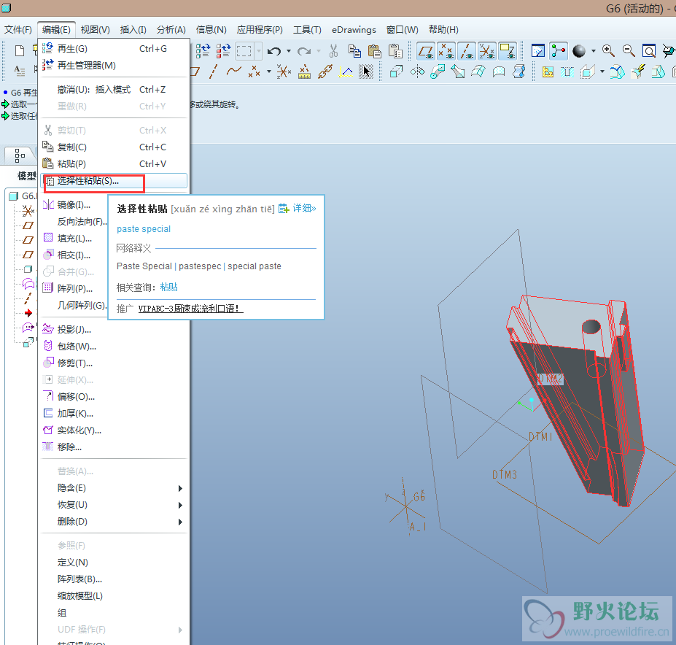
Task: Click the Zoom Out magnifier icon
Action: (x=628, y=51)
